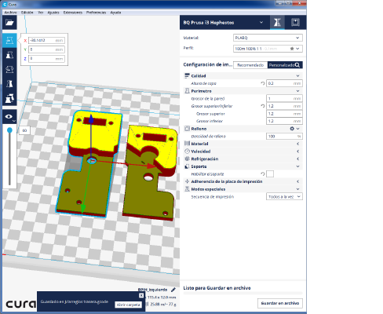Click the Velocidad category icon
This screenshot has height=314, width=383.
pyautogui.click(x=187, y=152)
